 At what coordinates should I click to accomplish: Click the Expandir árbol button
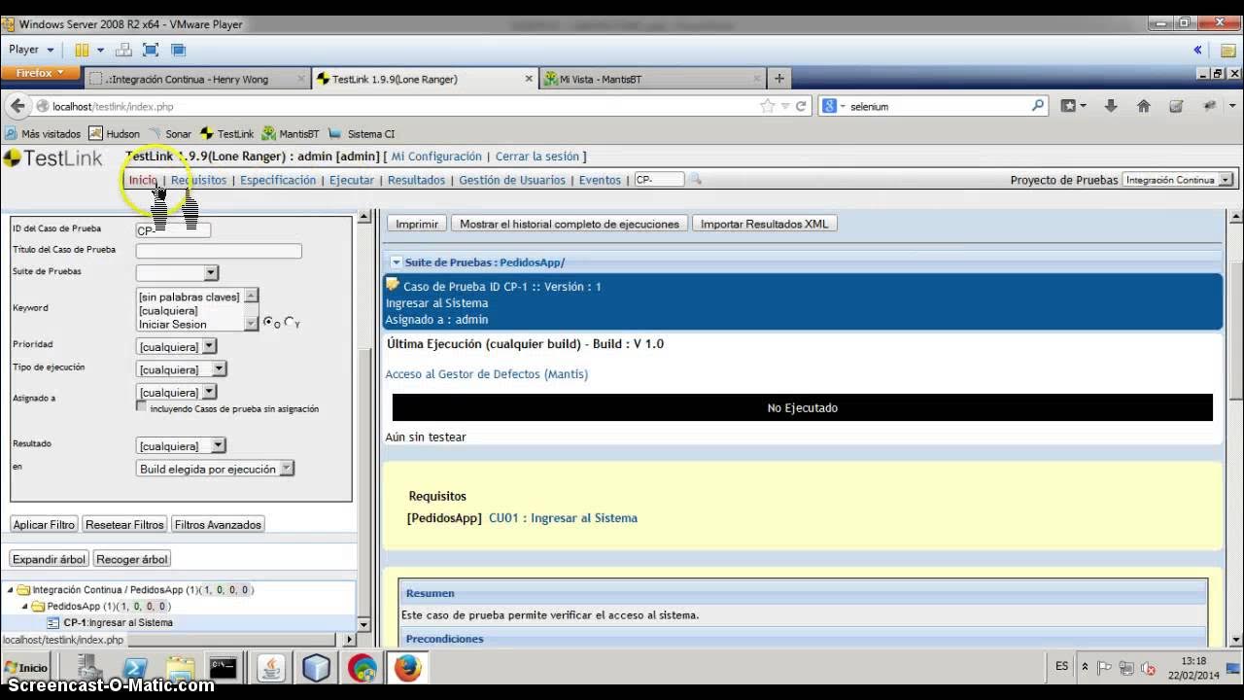[x=49, y=559]
